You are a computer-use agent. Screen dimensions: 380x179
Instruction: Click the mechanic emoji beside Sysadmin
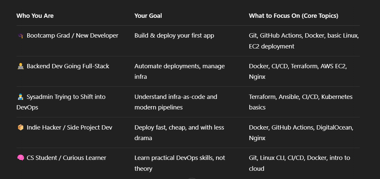[x=20, y=97]
